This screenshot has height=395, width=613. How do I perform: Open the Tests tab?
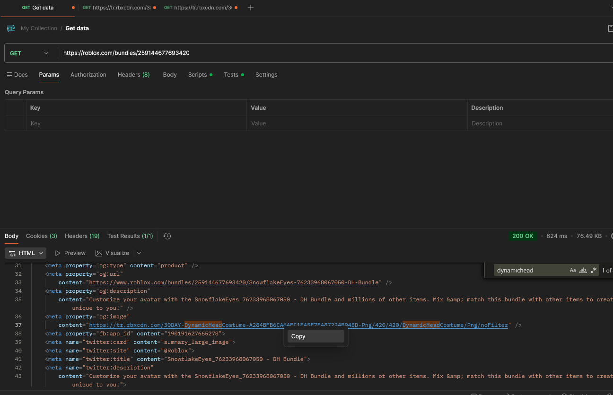coord(234,75)
